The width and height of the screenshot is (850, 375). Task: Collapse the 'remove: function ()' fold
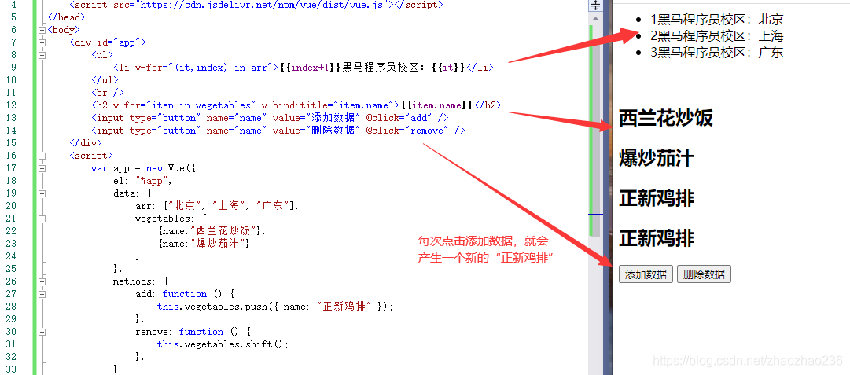click(x=42, y=332)
